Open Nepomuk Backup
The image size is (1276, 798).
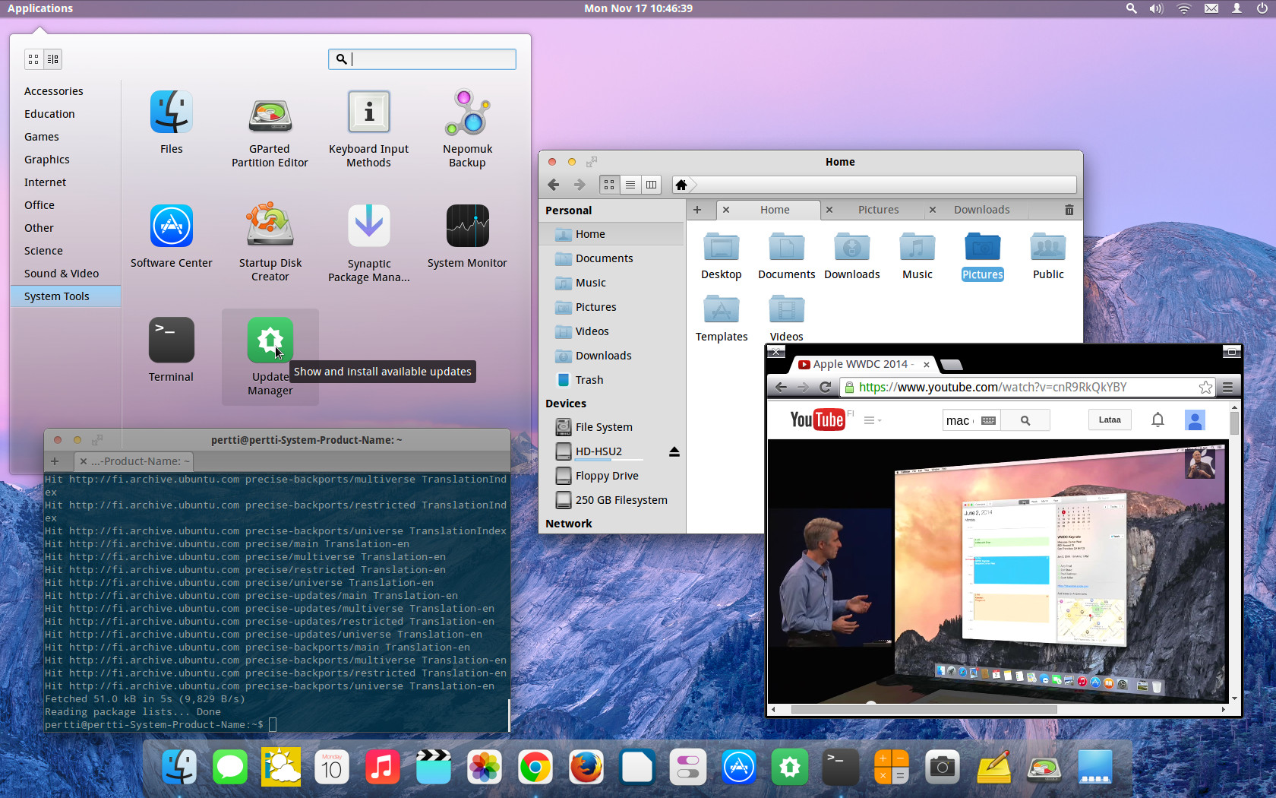(x=467, y=114)
